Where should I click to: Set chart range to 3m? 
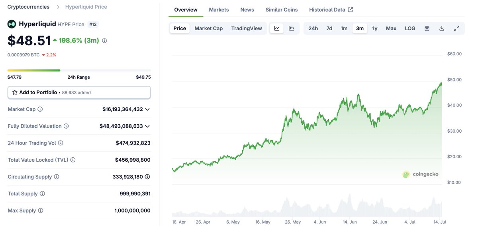(360, 28)
